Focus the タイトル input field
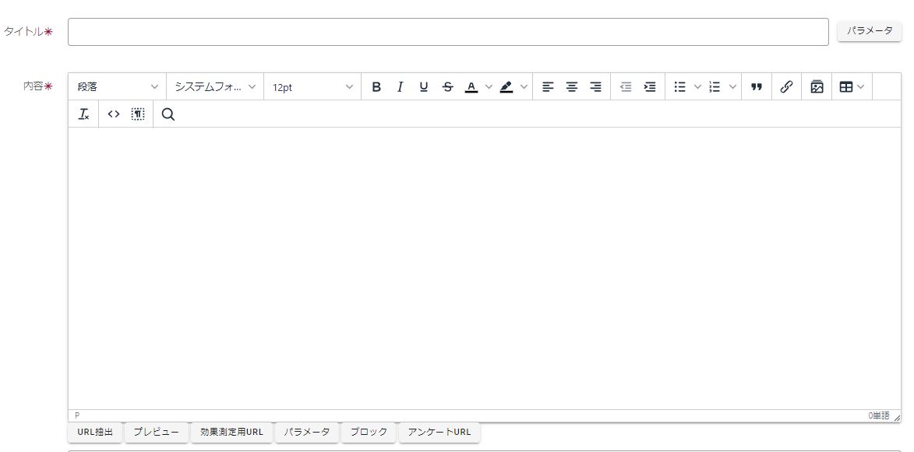The image size is (914, 452). point(448,32)
